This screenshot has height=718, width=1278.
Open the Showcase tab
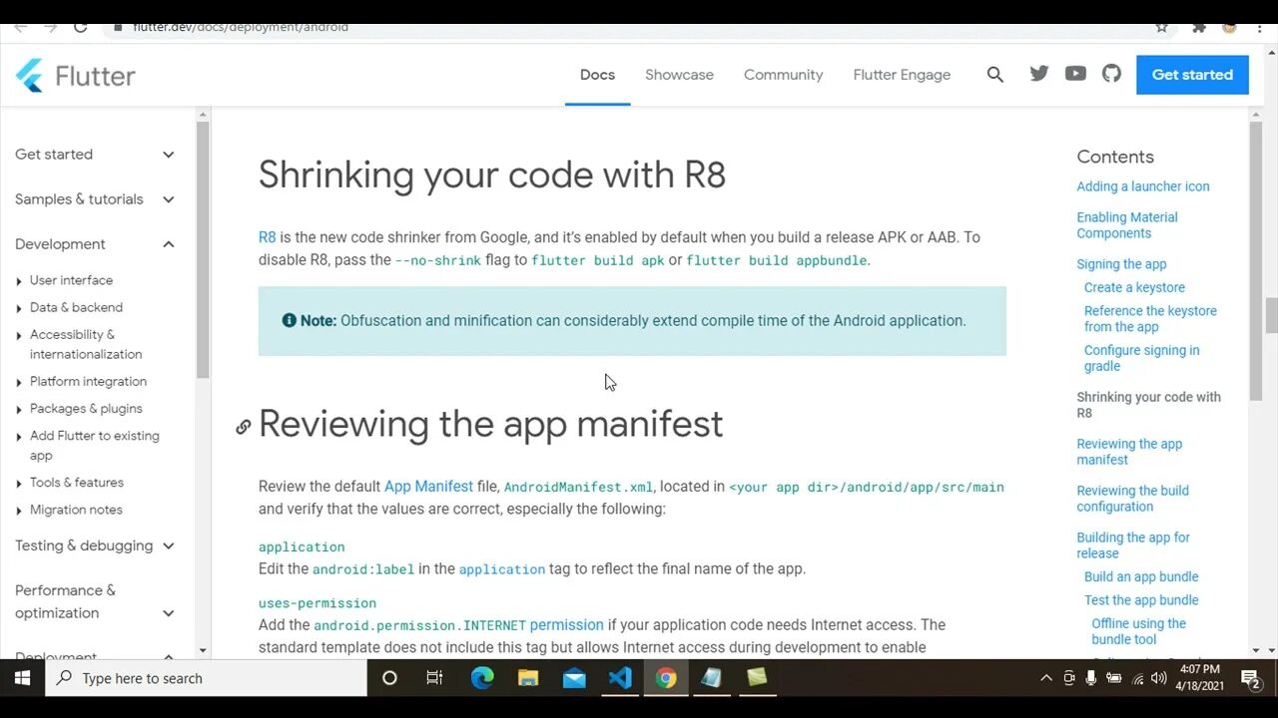[x=679, y=75]
